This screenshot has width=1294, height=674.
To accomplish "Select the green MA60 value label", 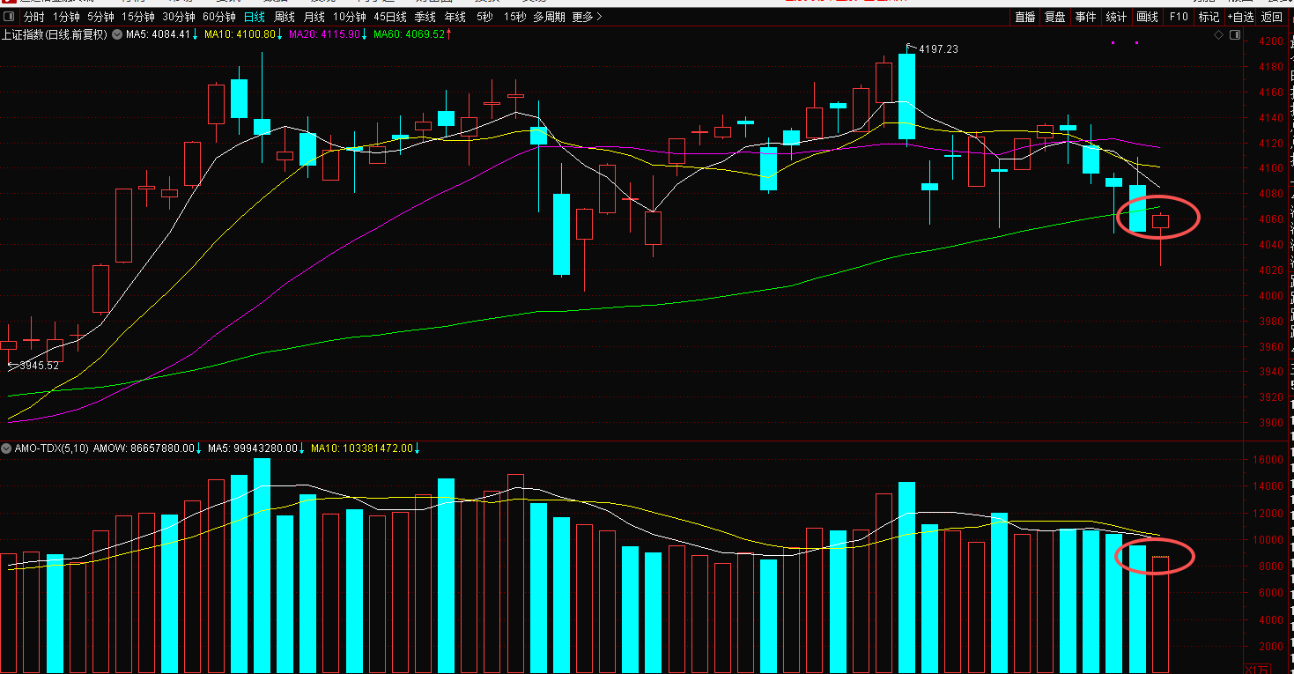I will coord(409,35).
